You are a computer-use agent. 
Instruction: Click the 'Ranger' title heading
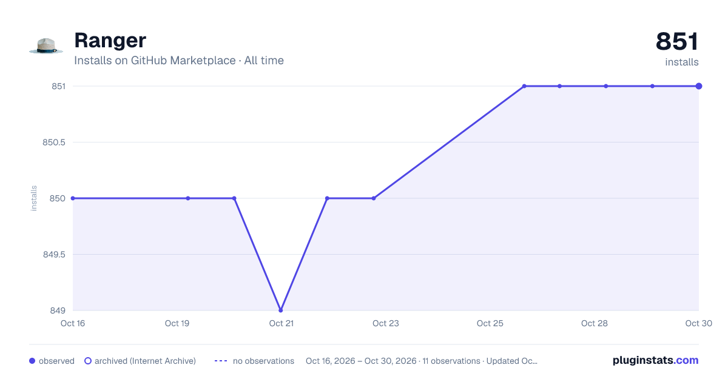110,40
